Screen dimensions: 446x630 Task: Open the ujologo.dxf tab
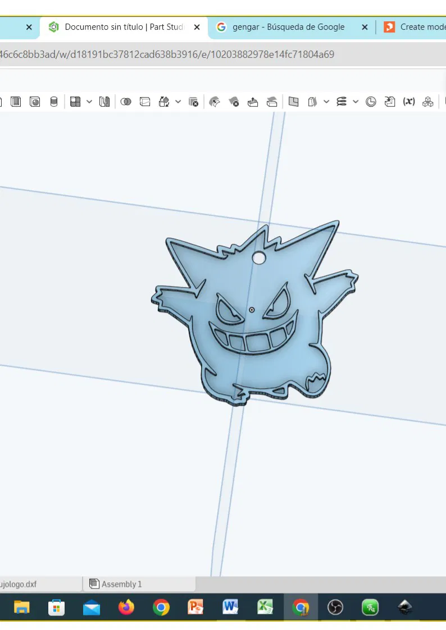coord(40,584)
